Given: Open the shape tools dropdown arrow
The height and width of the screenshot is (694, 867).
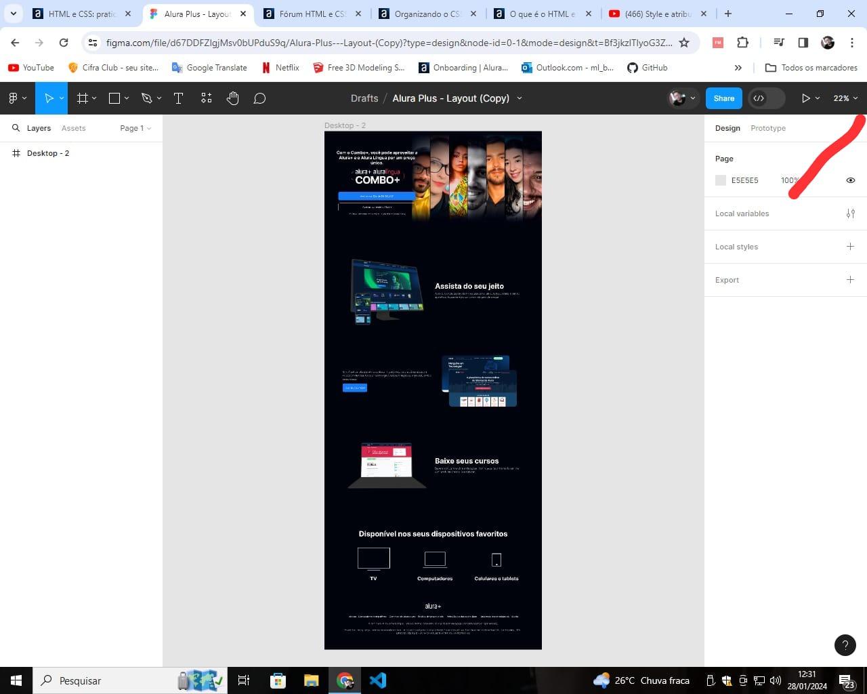Looking at the screenshot, I should (x=127, y=98).
